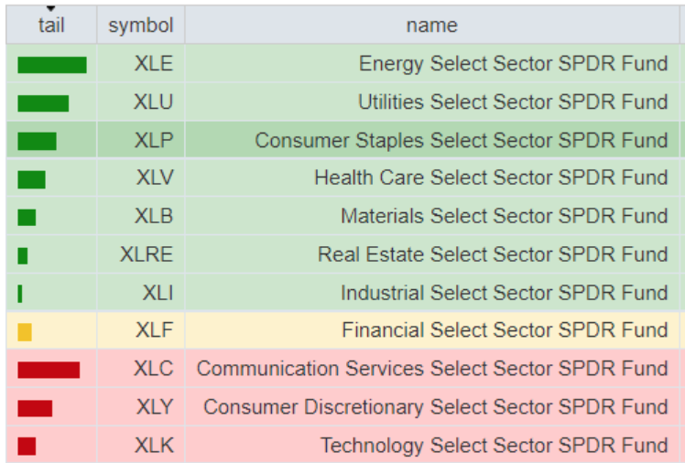Image resolution: width=685 pixels, height=463 pixels.
Task: Select the XLU symbol cell
Action: click(x=153, y=102)
